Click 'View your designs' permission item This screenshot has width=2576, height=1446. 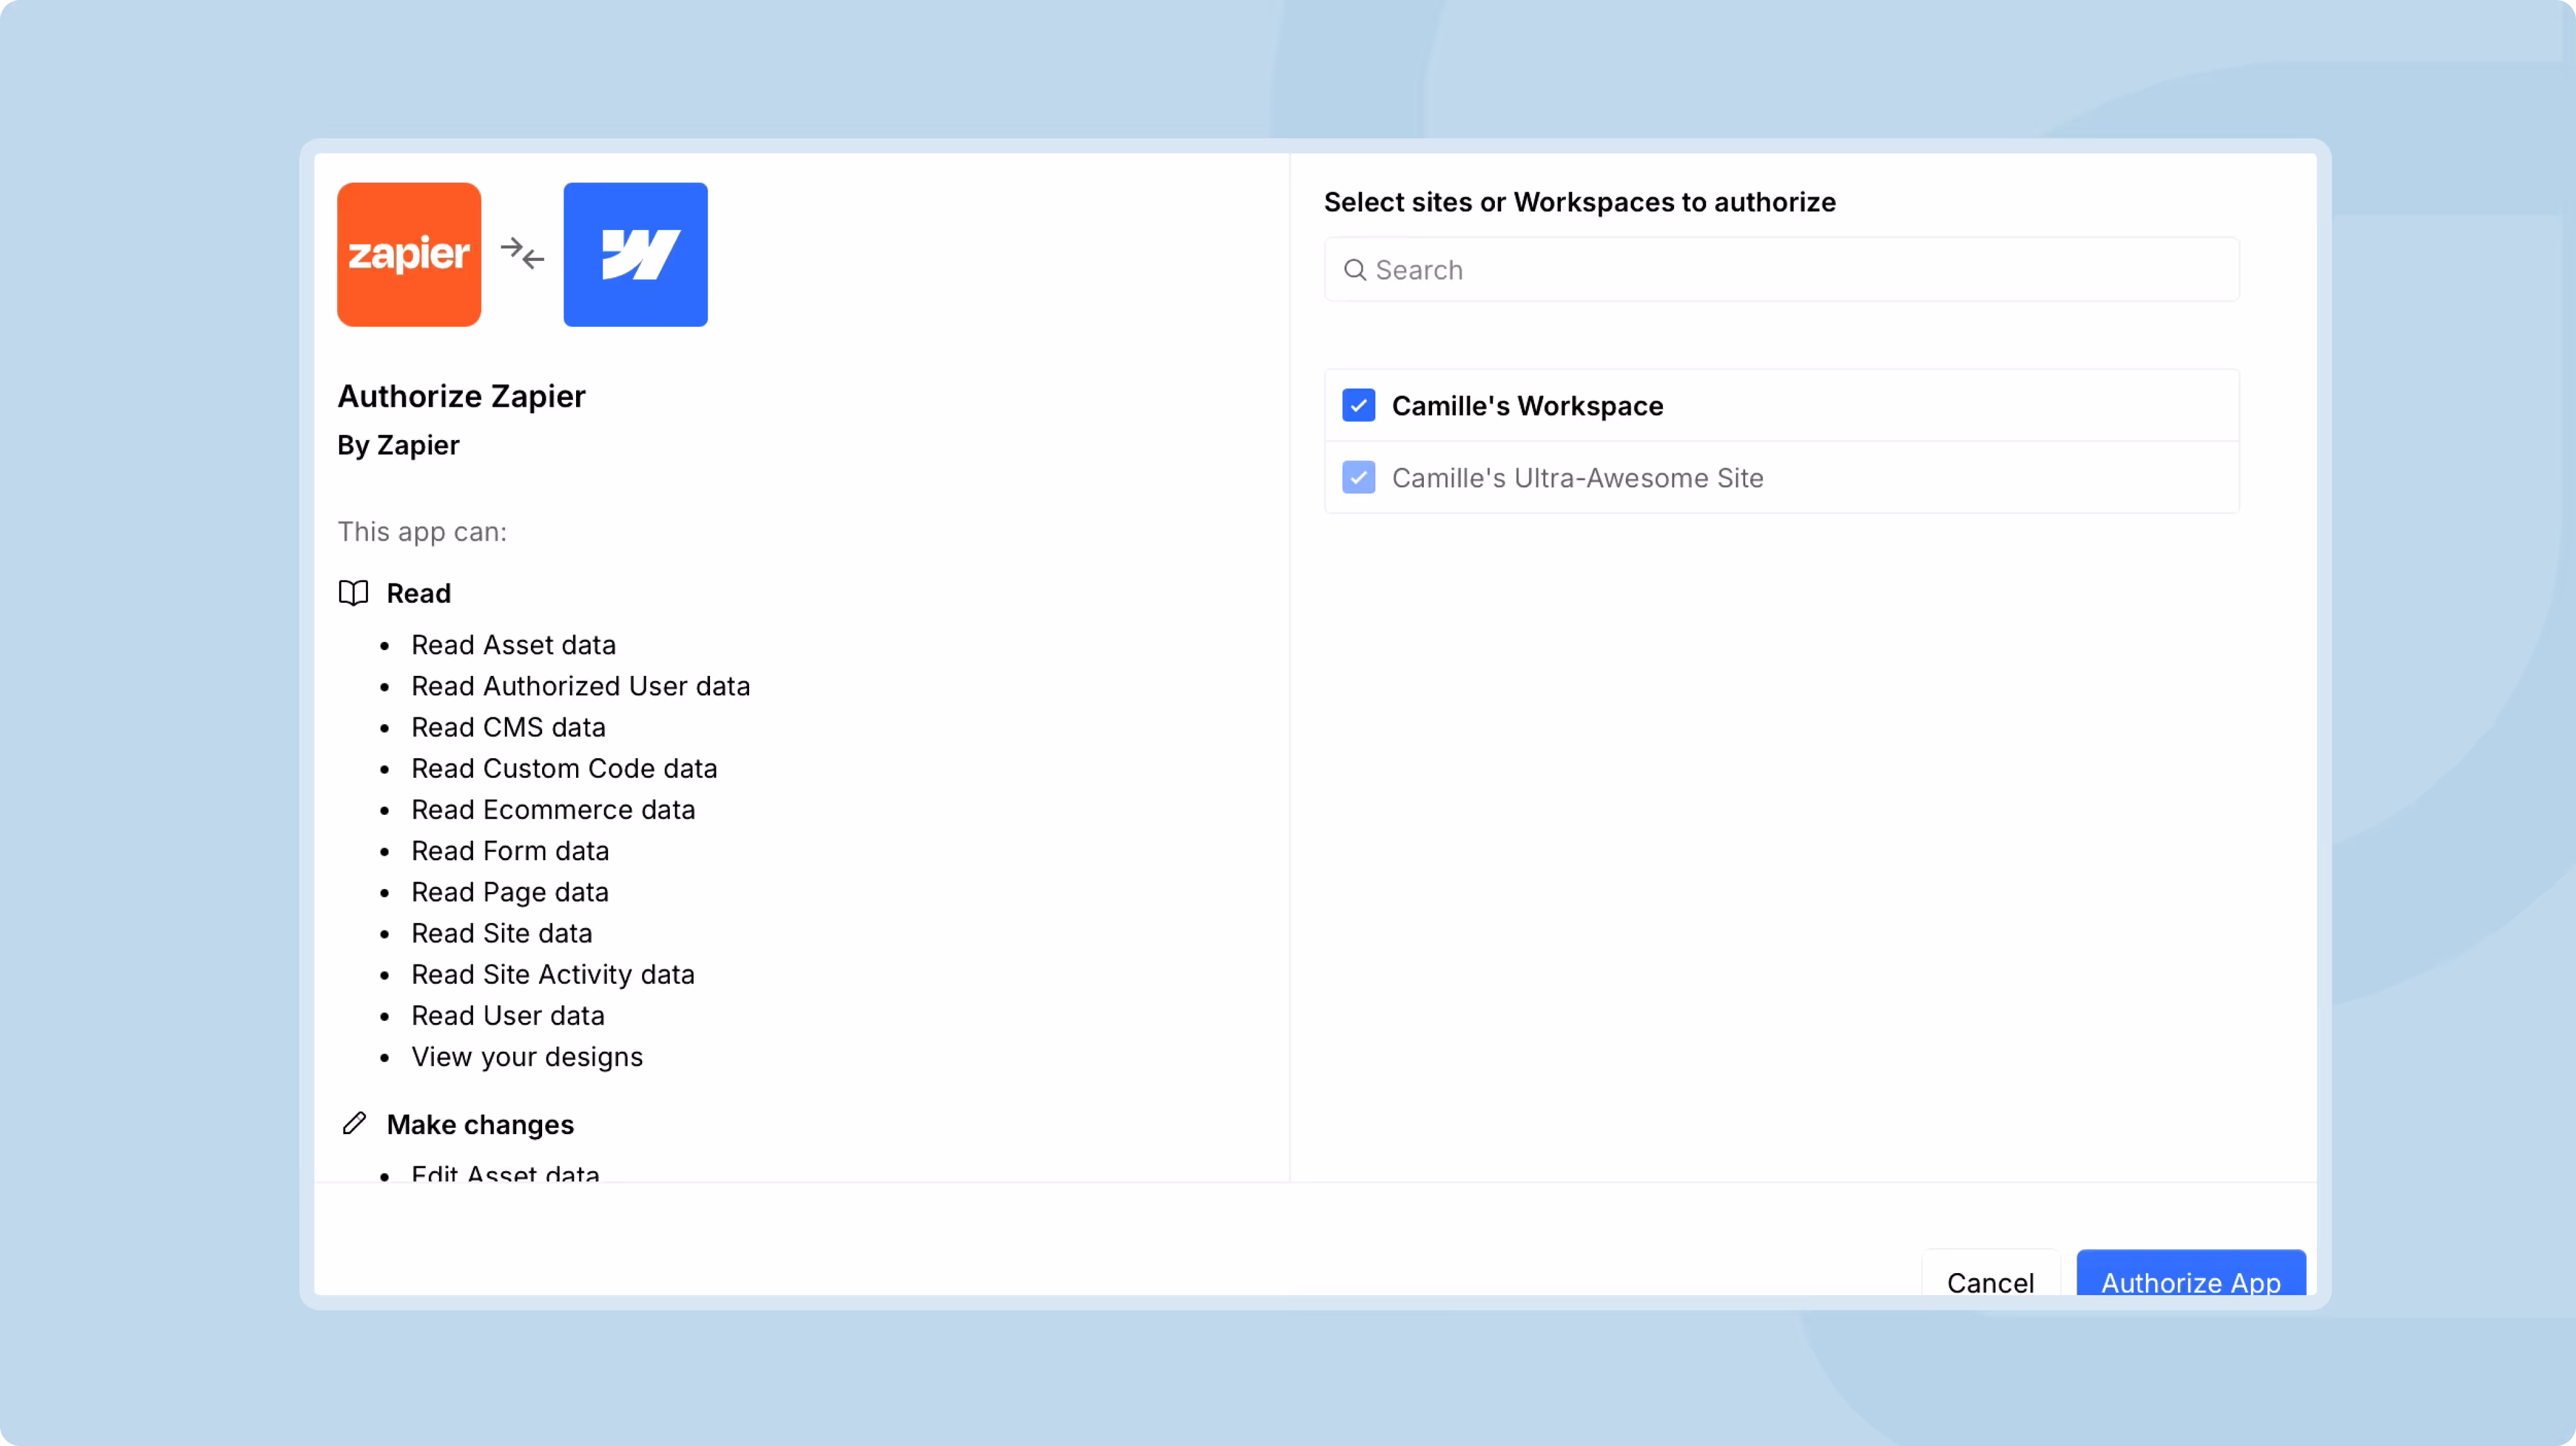[527, 1057]
